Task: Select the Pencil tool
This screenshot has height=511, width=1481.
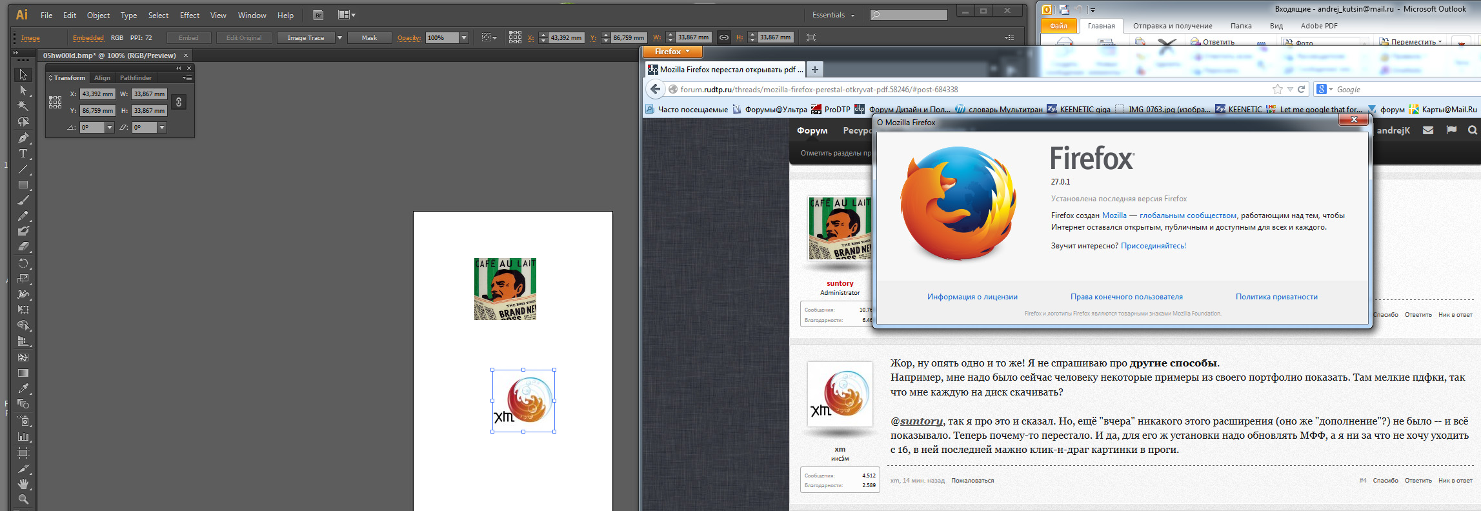Action: [x=23, y=216]
